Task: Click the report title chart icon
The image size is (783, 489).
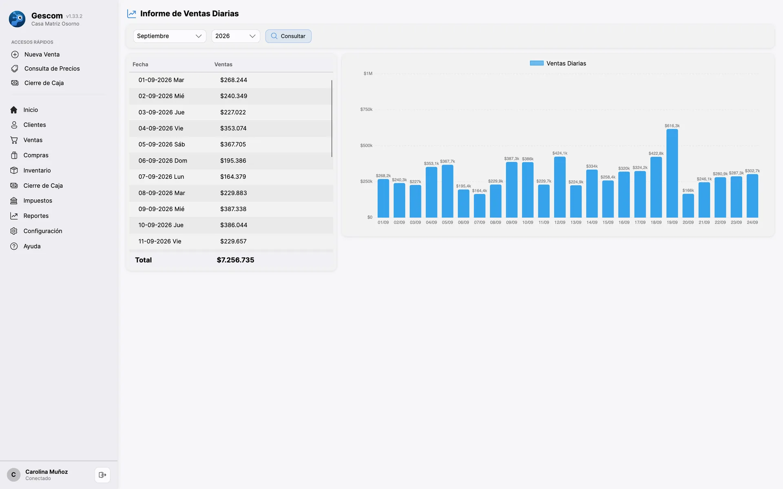Action: pos(132,13)
